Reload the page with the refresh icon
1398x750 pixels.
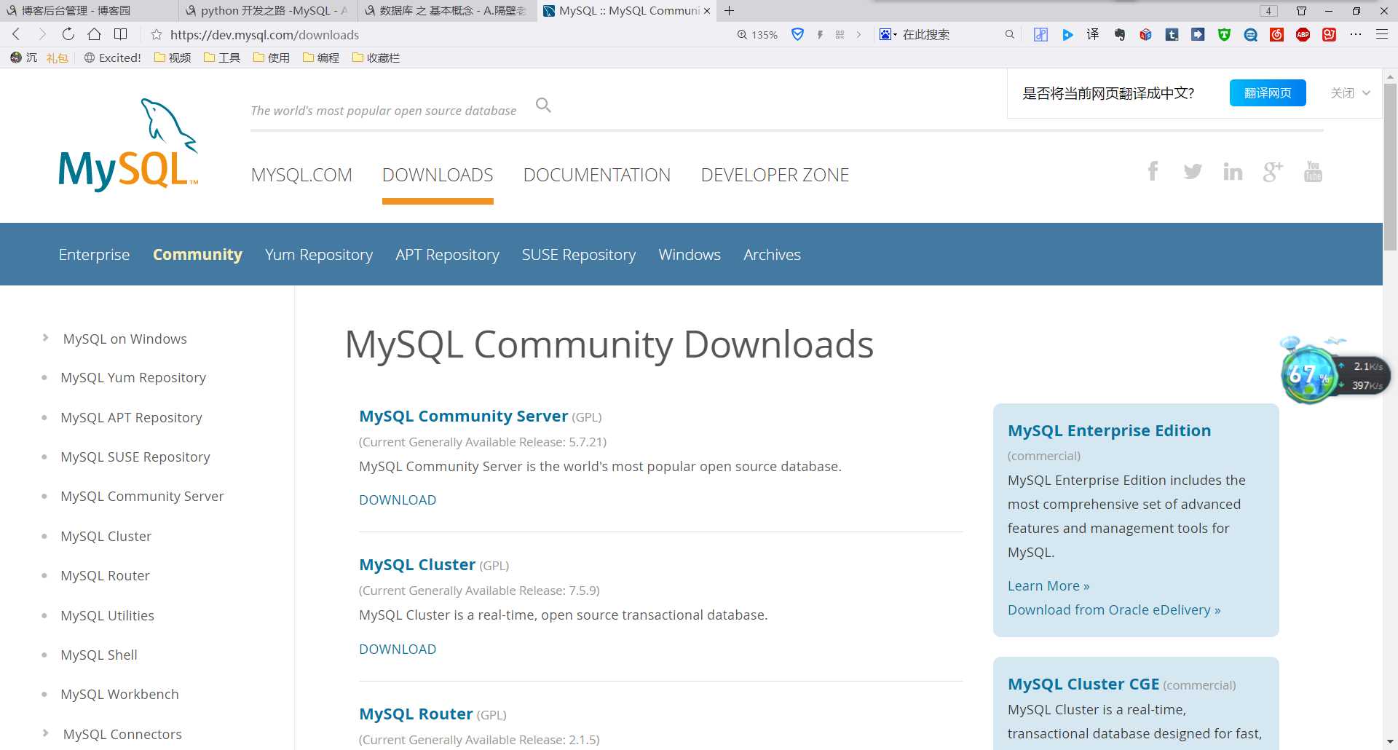68,34
